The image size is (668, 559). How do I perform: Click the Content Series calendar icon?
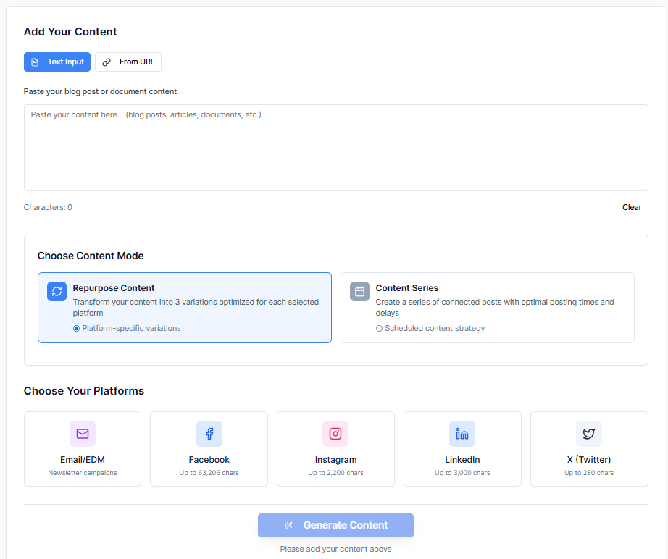point(359,291)
